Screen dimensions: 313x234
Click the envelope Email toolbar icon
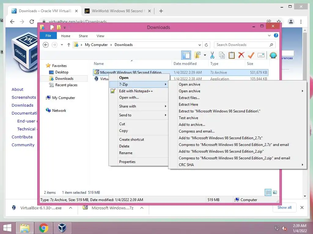[261, 55]
